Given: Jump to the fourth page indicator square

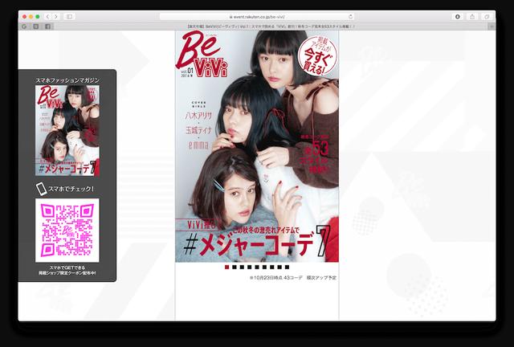Looking at the screenshot, I should point(250,267).
